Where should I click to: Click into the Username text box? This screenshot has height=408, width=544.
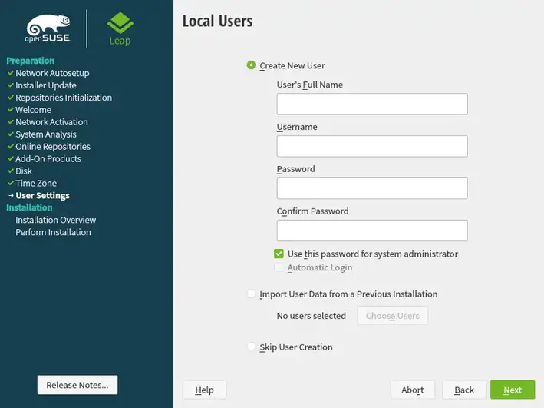click(x=372, y=146)
